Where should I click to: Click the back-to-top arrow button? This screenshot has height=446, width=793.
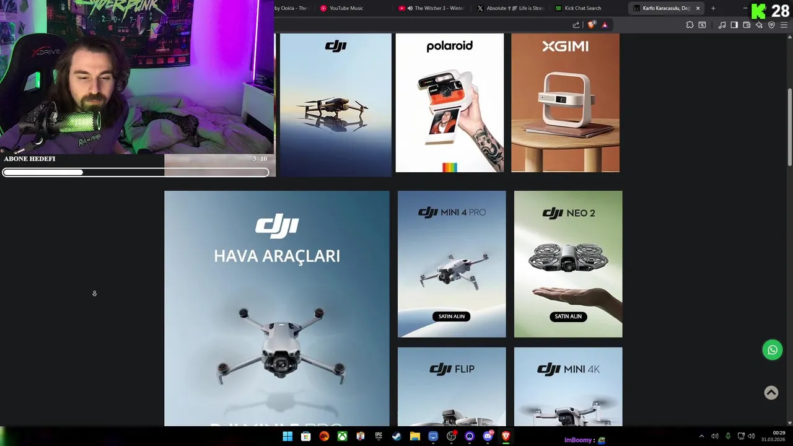click(x=771, y=393)
